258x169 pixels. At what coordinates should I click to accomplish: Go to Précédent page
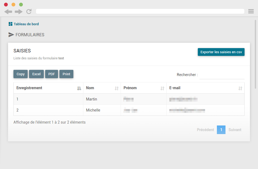tap(205, 130)
